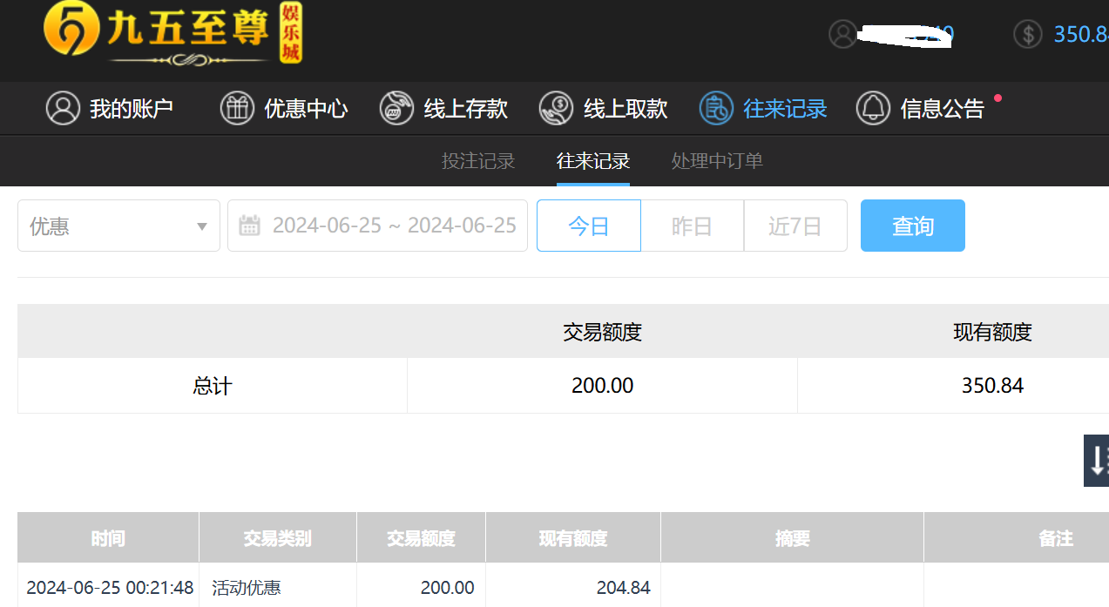This screenshot has width=1109, height=607.
Task: Click the calendar icon in date field
Action: pos(250,226)
